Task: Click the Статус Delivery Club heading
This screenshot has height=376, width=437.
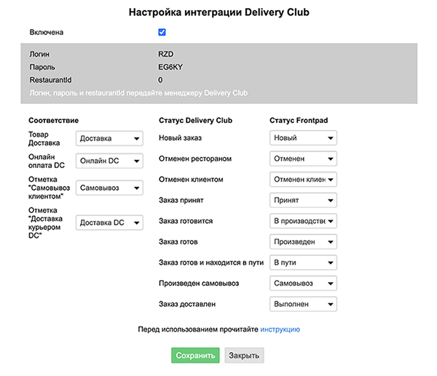Action: click(x=195, y=121)
